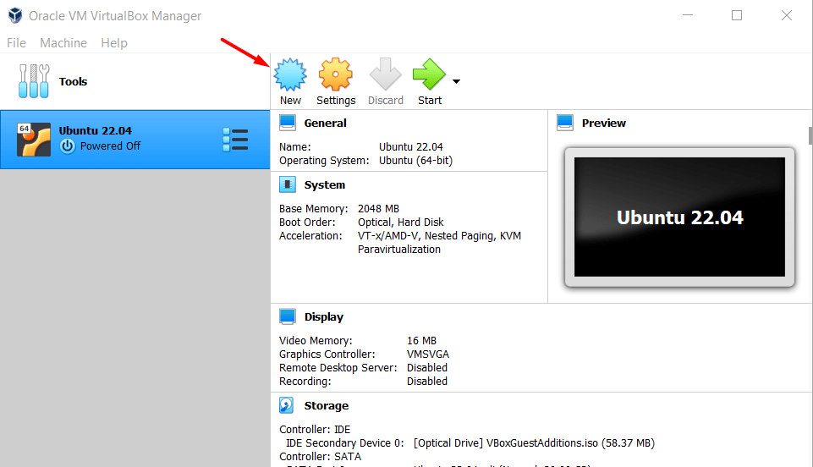Click the General section icon

click(x=288, y=123)
